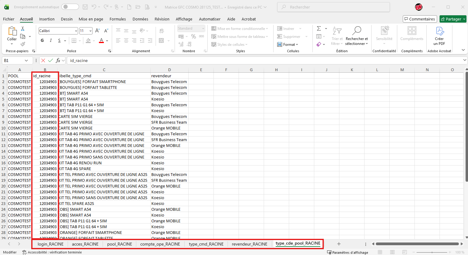The width and height of the screenshot is (468, 255).
Task: Switch to the login_RACINE sheet tab
Action: pyautogui.click(x=51, y=244)
